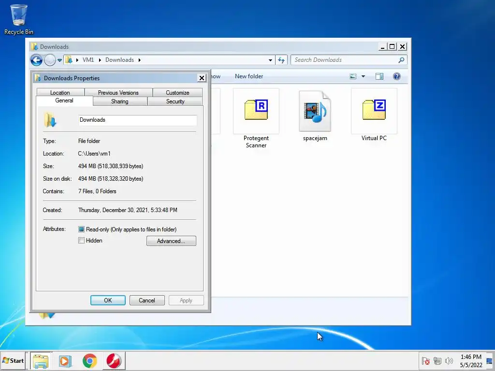Click New folder in the toolbar
This screenshot has width=495, height=371.
click(x=249, y=76)
